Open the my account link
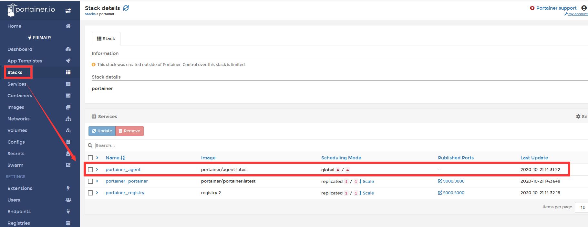The width and height of the screenshot is (588, 227). 576,14
